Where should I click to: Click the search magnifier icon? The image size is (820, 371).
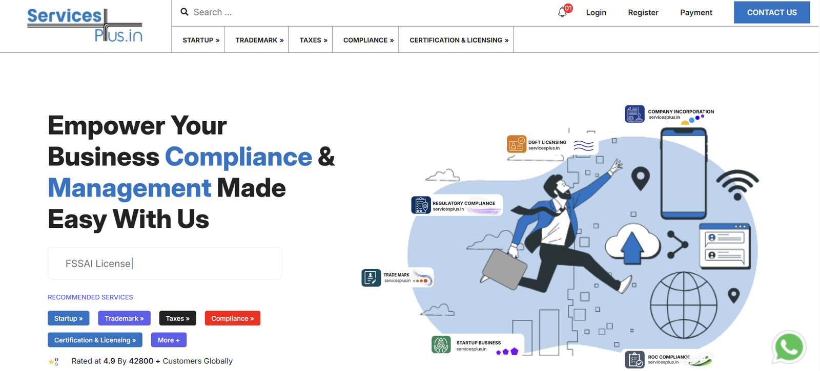(x=184, y=12)
